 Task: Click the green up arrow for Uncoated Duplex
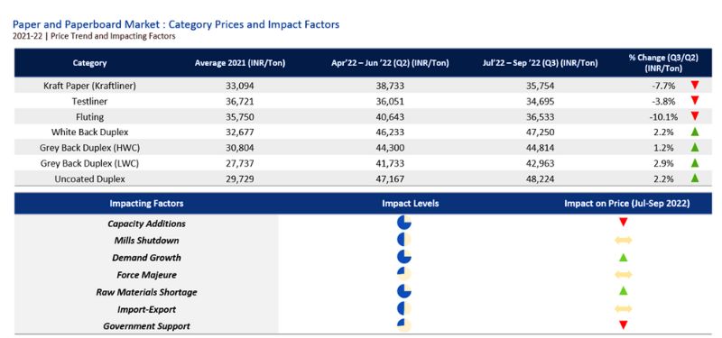coord(695,178)
